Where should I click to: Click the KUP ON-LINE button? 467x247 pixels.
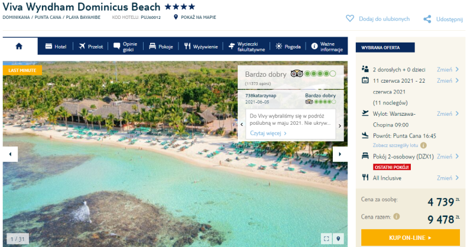tap(410, 238)
